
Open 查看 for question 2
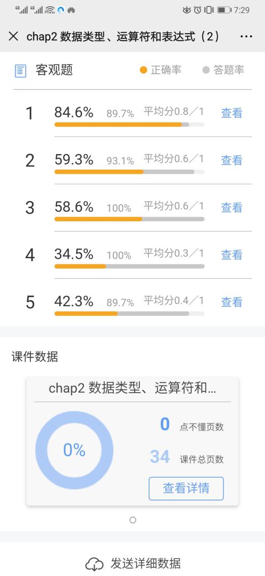231,160
